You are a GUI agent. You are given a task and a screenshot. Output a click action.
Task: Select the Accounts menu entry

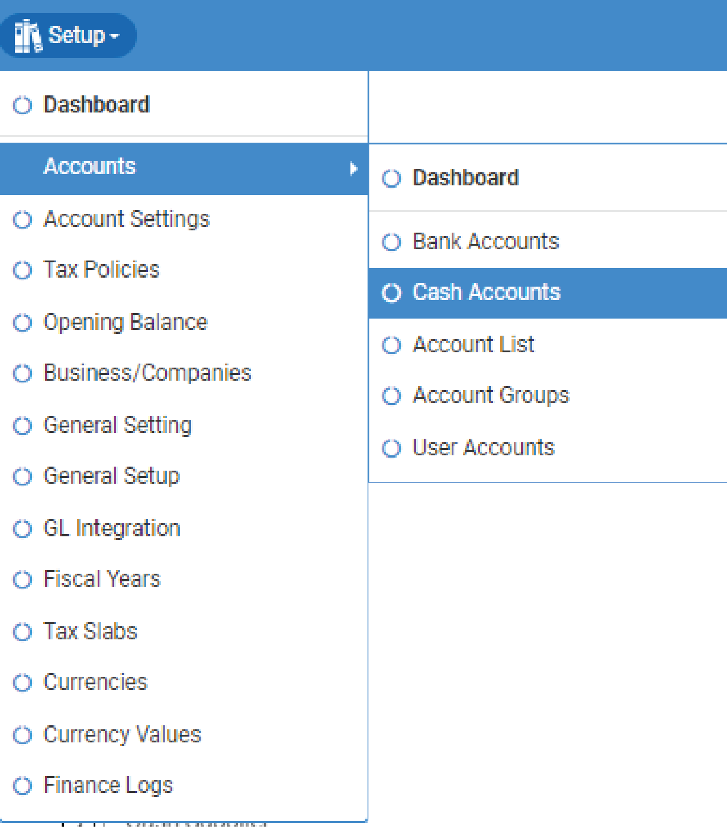click(90, 166)
